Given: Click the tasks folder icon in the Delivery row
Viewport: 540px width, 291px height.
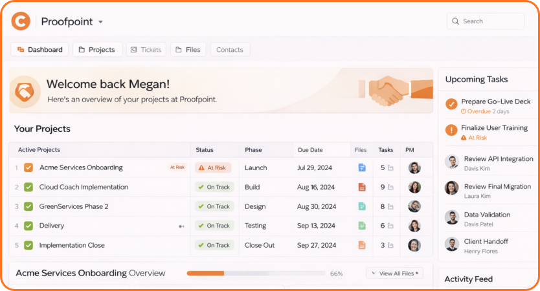Looking at the screenshot, I should [x=390, y=226].
